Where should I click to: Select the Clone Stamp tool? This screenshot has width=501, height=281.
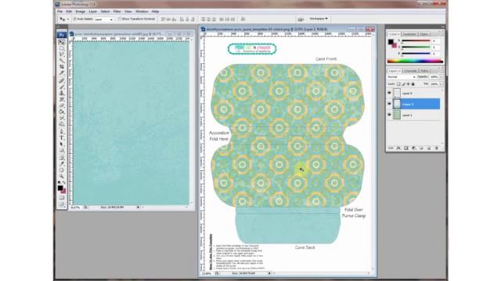62,93
